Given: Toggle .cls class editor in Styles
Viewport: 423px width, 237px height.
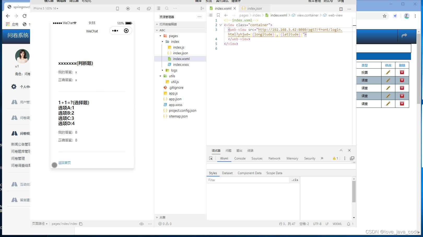Looking at the screenshot, I should pyautogui.click(x=295, y=180).
